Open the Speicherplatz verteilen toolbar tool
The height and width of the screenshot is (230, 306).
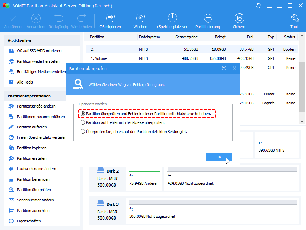pyautogui.click(x=172, y=21)
